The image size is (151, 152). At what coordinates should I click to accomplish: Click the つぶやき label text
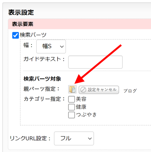(x=86, y=115)
